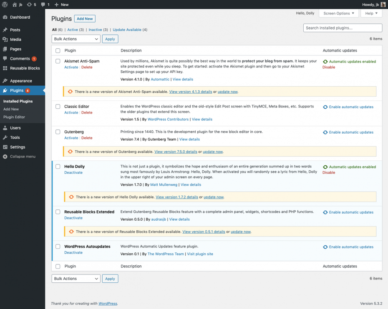Open the top Bulk Actions dropdown
The width and height of the screenshot is (388, 309).
(x=76, y=39)
